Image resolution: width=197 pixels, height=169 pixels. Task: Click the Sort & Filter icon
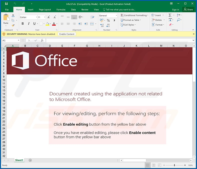coord(178,15)
